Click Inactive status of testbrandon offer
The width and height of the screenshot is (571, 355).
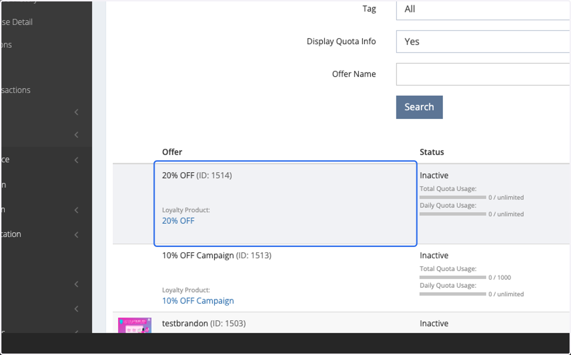click(434, 324)
